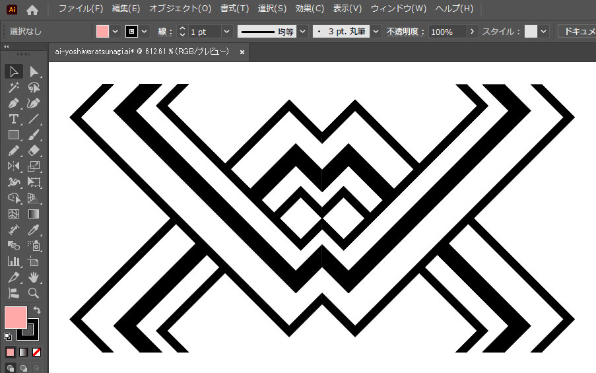Switch paint mode to Gradient
Image resolution: width=596 pixels, height=373 pixels.
click(x=23, y=352)
